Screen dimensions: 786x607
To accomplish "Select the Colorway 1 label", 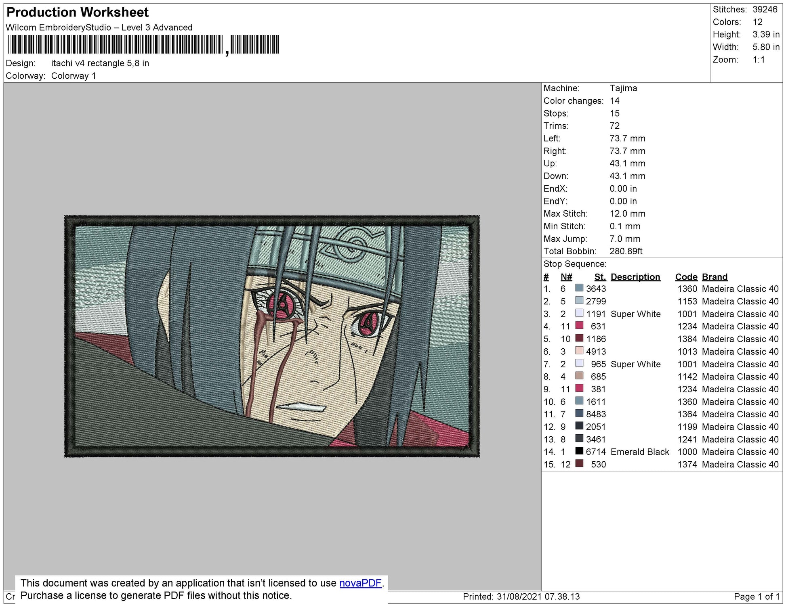I will click(x=74, y=75).
